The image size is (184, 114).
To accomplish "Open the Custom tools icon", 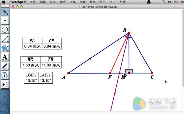I will (x=5, y=84).
